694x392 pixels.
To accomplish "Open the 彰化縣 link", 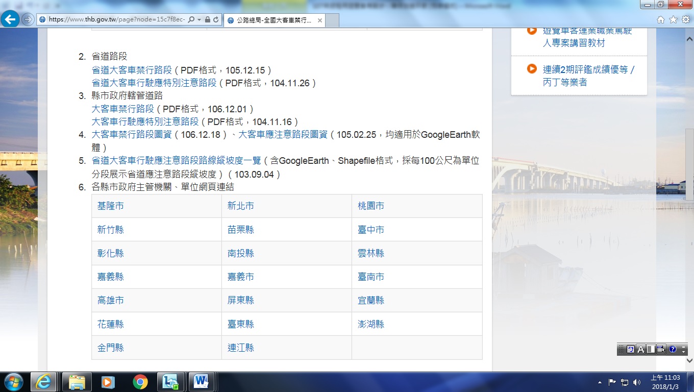I will click(x=111, y=253).
